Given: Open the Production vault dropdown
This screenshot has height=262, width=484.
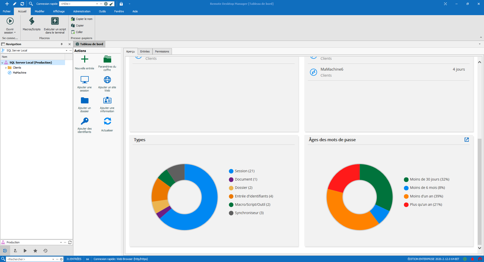Looking at the screenshot, I should click(x=61, y=242).
